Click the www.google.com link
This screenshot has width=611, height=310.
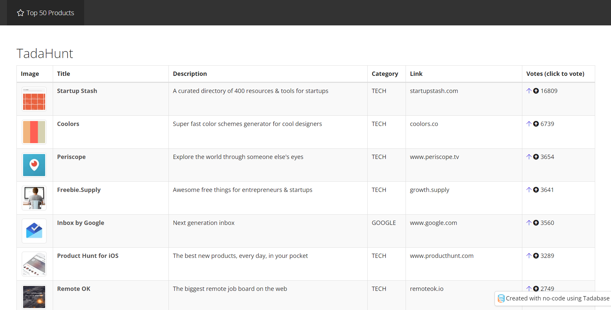click(434, 223)
